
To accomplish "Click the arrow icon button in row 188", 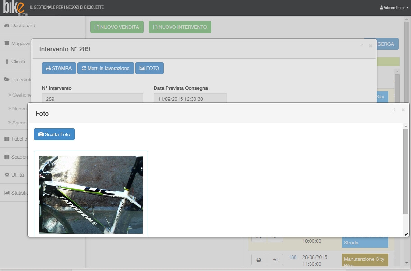I will coord(275,260).
